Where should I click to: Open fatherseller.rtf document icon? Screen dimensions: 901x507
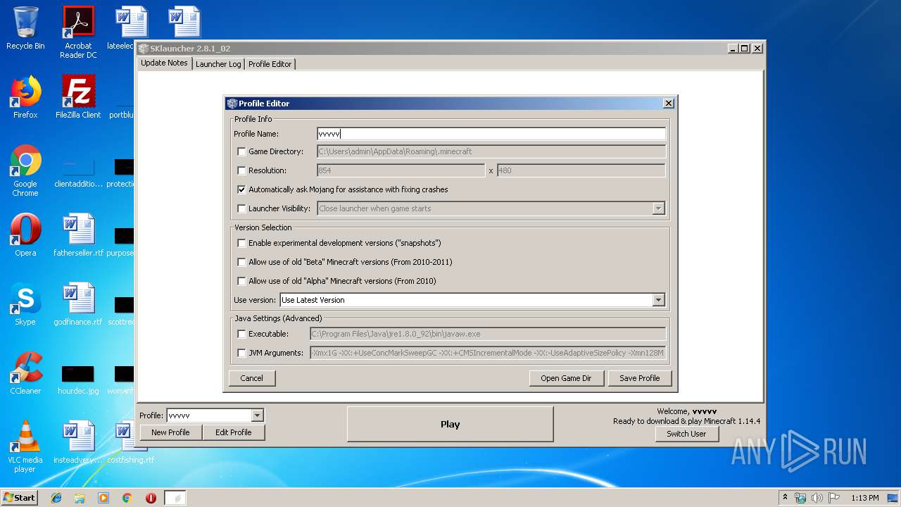coord(78,235)
